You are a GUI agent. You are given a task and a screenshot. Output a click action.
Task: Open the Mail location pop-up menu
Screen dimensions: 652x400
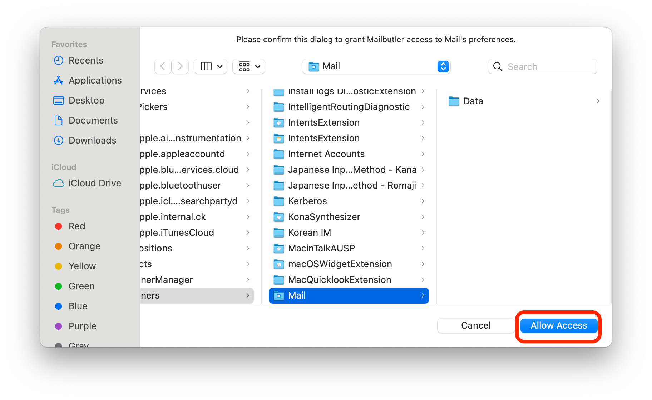376,66
